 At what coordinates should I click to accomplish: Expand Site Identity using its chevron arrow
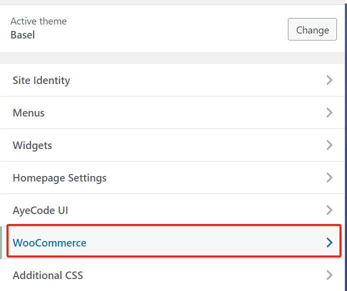329,80
